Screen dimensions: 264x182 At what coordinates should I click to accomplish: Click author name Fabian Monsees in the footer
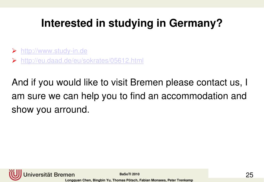tap(153, 180)
